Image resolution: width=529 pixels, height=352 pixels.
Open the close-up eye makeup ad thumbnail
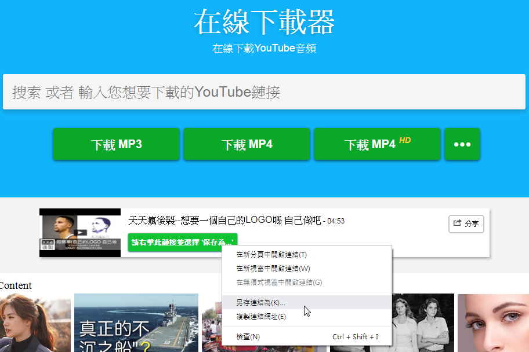tap(493, 322)
